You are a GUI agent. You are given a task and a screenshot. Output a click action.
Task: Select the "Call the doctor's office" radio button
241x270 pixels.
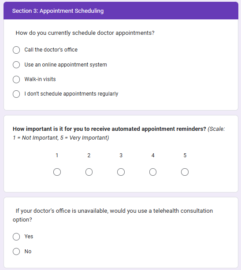coord(16,50)
